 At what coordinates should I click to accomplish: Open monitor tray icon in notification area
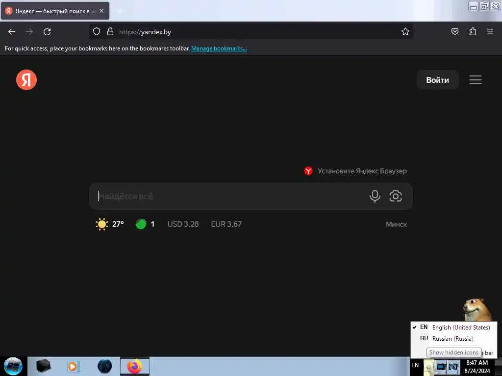tap(441, 366)
